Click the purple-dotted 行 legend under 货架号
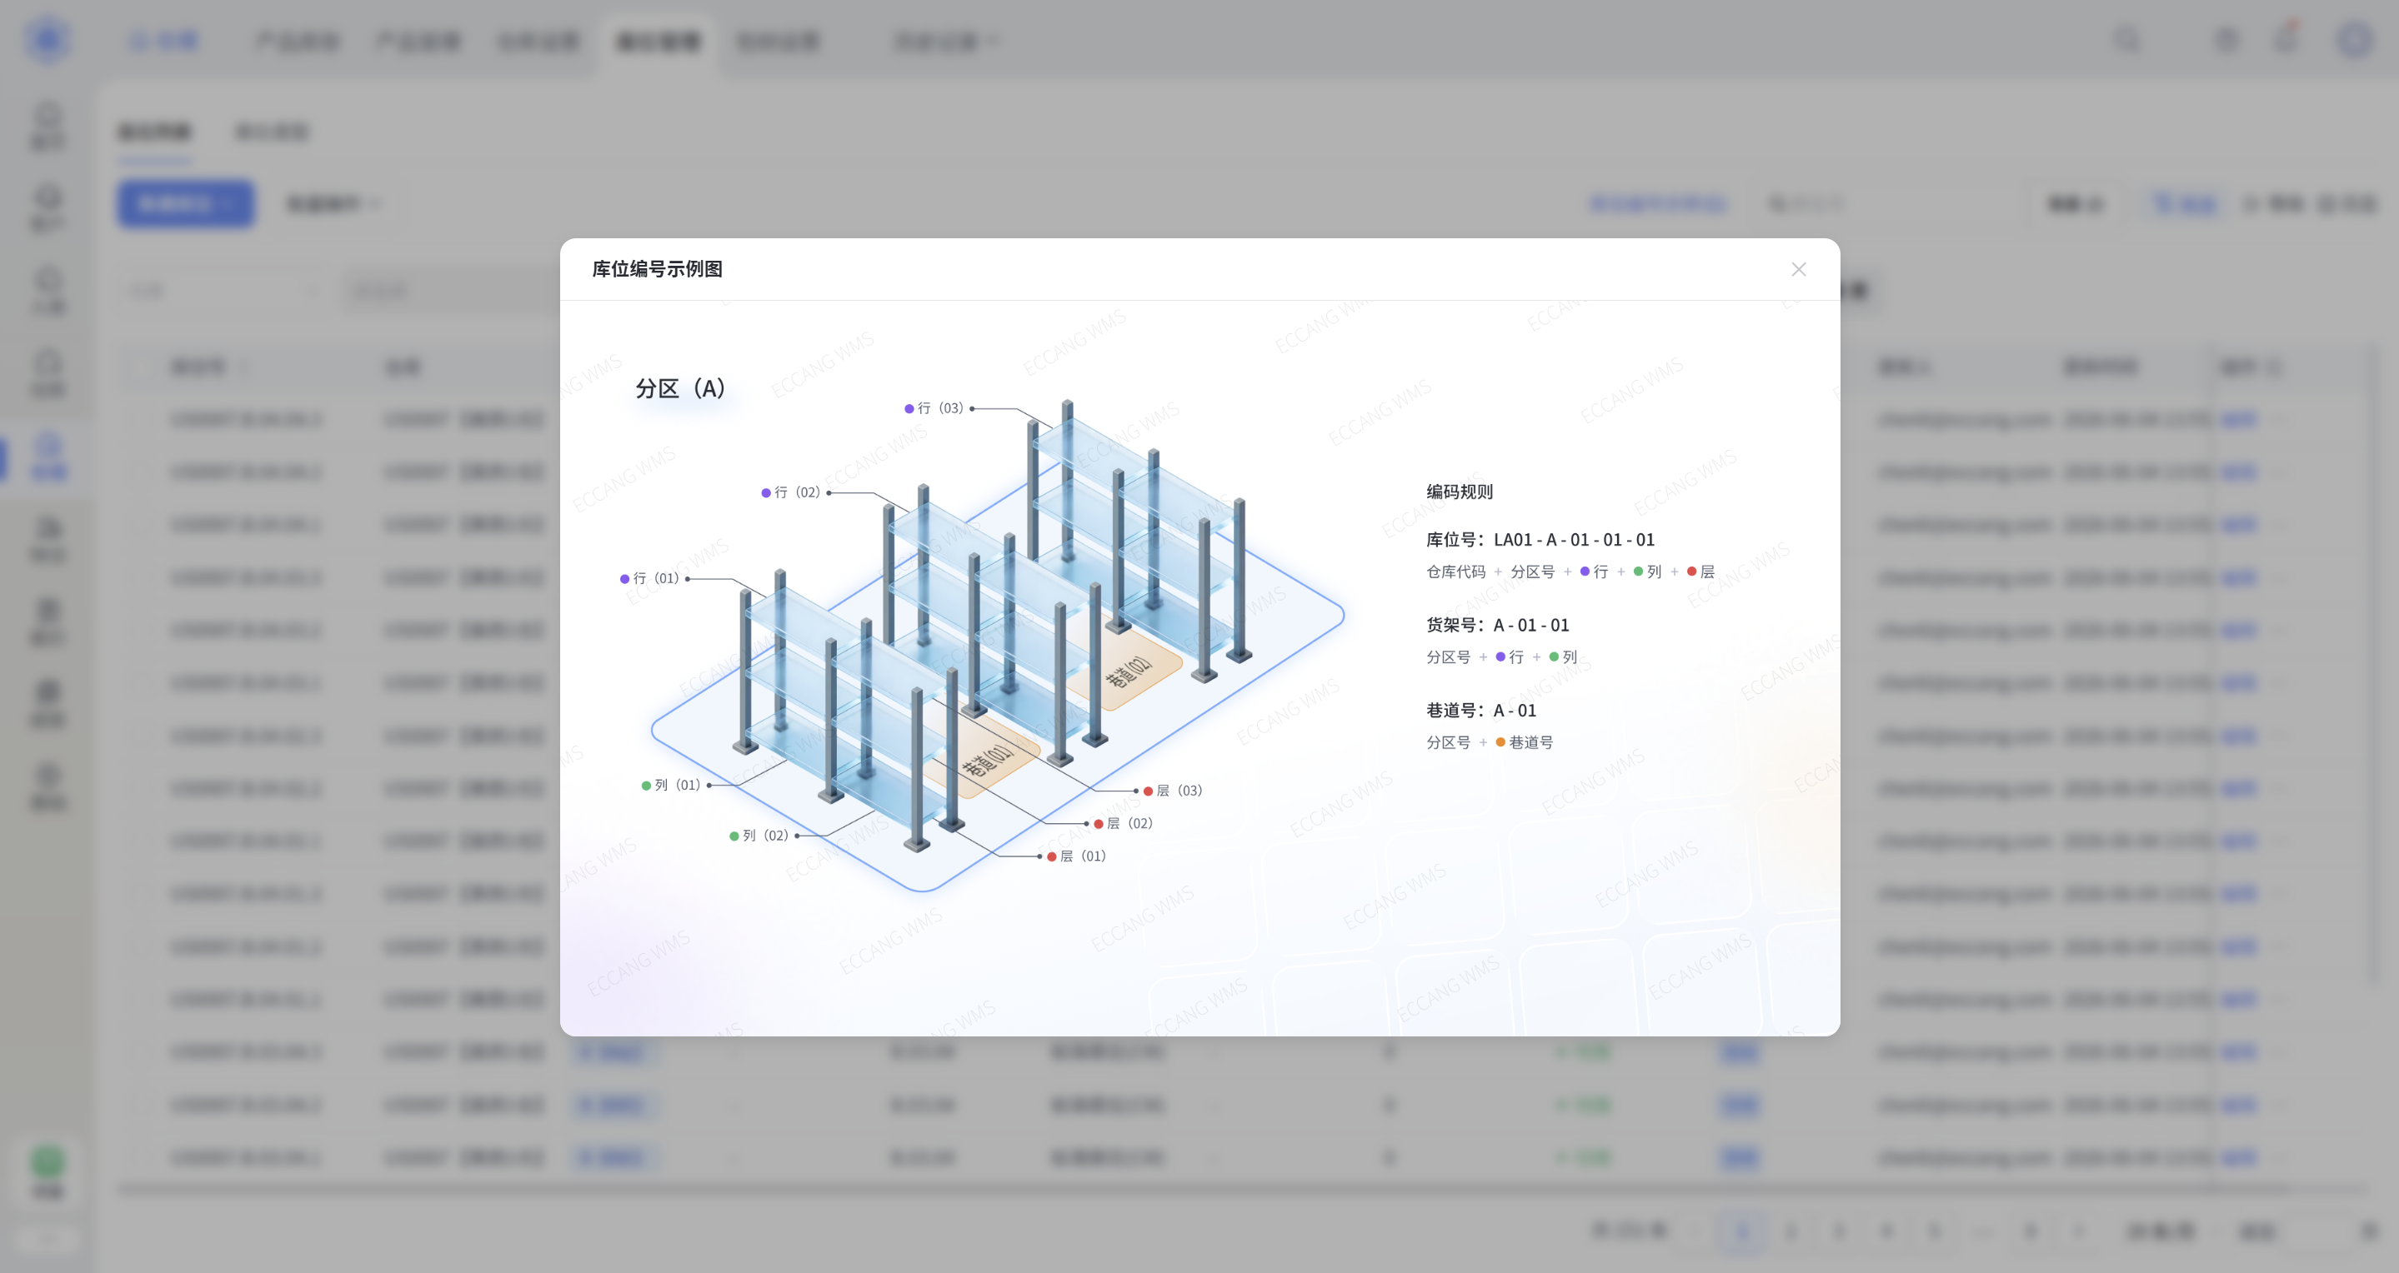 pos(1510,657)
